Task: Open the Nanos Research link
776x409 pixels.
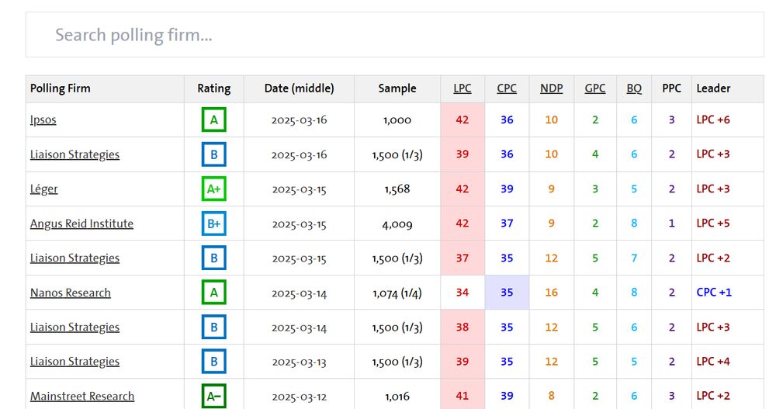Action: pyautogui.click(x=71, y=293)
